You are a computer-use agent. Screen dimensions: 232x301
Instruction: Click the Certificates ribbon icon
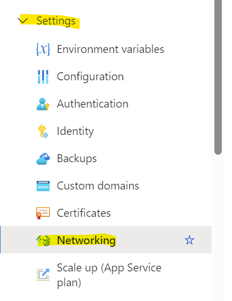click(43, 213)
